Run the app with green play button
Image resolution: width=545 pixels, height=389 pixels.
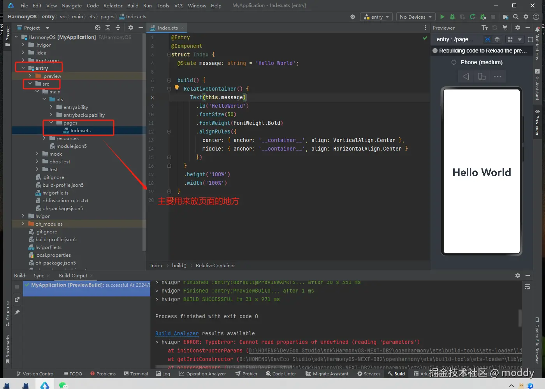click(x=442, y=17)
